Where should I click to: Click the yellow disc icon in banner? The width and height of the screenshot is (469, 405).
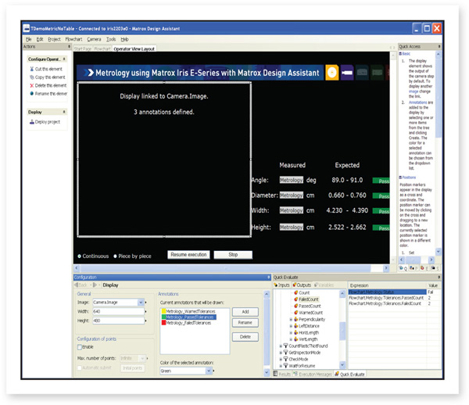coord(331,73)
